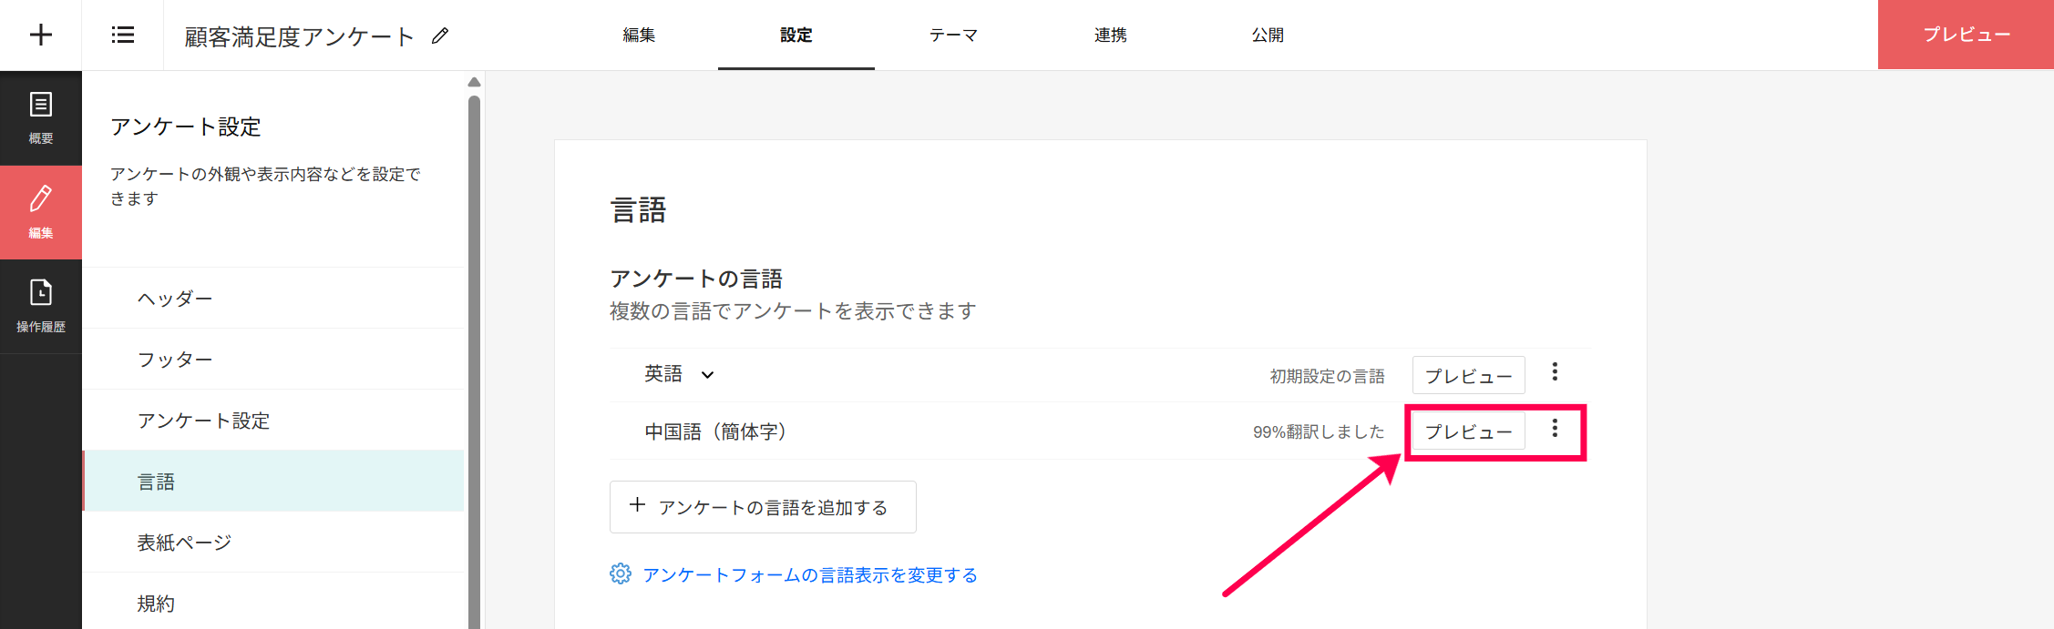Open the 操作履歴 history icon
Image resolution: width=2054 pixels, height=629 pixels.
tap(41, 306)
